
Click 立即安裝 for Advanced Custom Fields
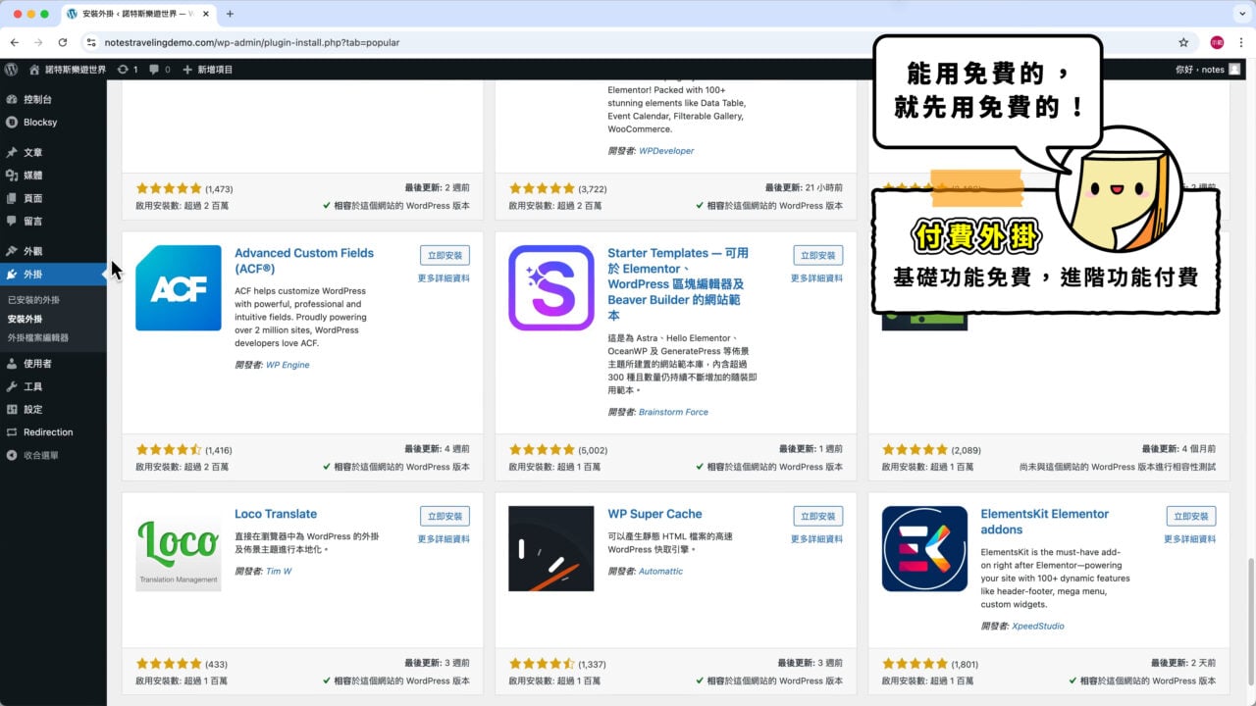pos(445,254)
